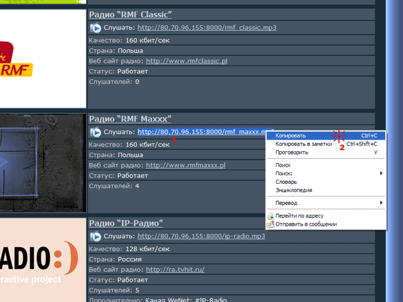Viewport: 403px width, 302px height.
Task: Play RMF Classic stream icon
Action: [95, 28]
